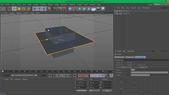Click Record Active Objects red button
Viewport: 169px width, 95px height.
pyautogui.click(x=79, y=76)
